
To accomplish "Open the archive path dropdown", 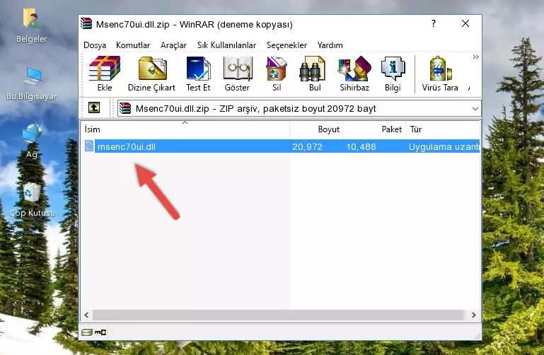I will coord(475,108).
